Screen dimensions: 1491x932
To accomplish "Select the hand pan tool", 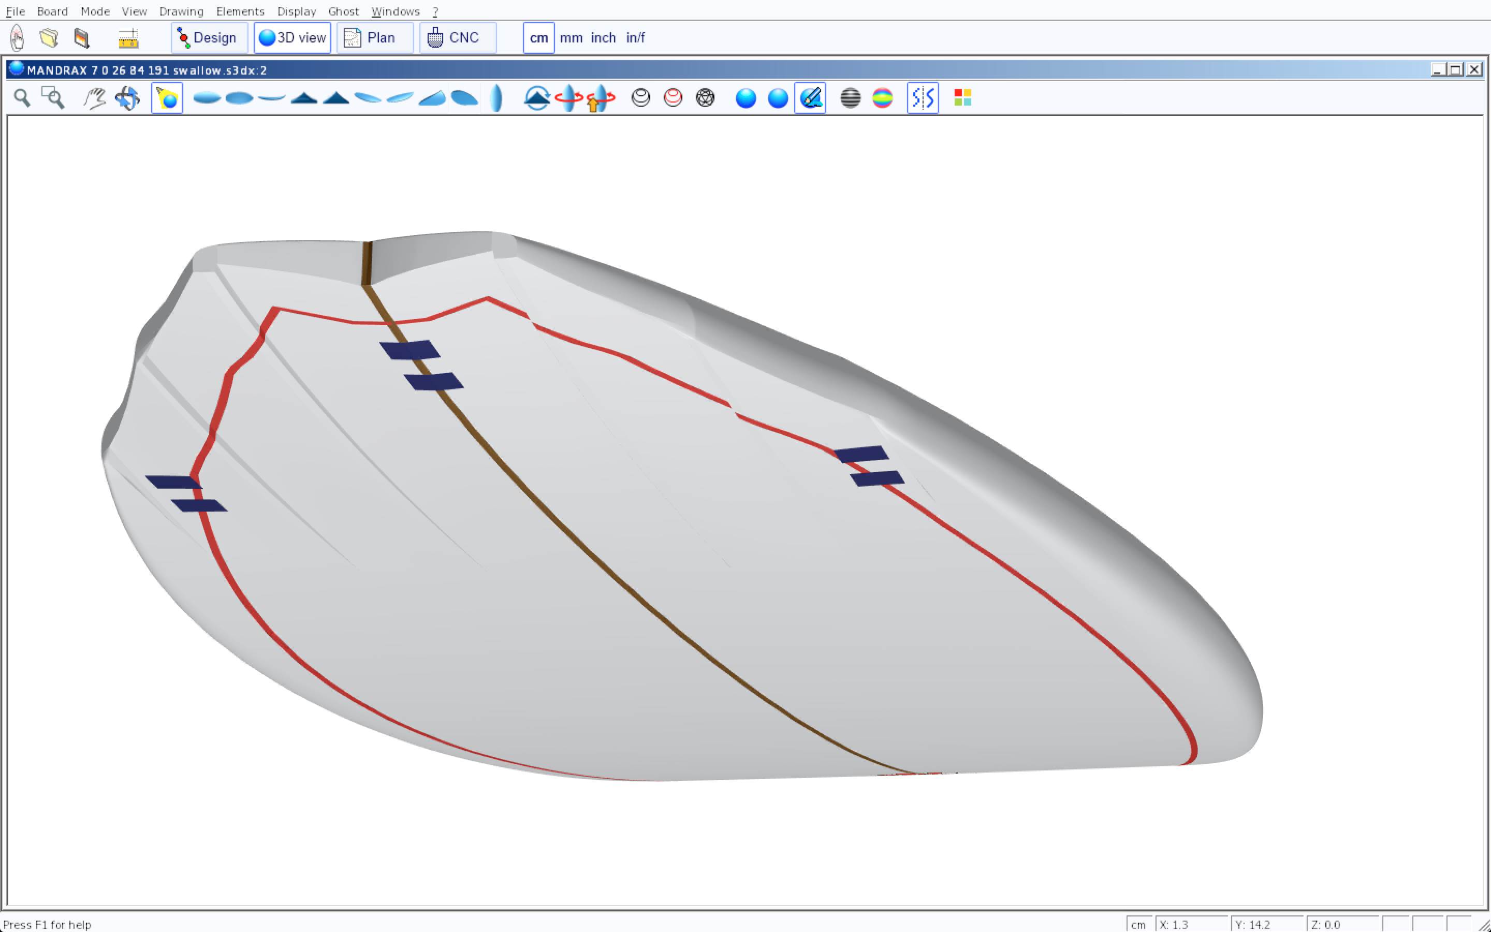I will click(94, 98).
